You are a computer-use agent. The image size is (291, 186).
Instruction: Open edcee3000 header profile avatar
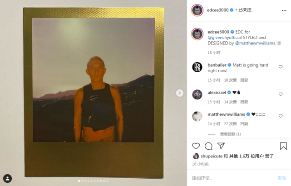click(197, 10)
